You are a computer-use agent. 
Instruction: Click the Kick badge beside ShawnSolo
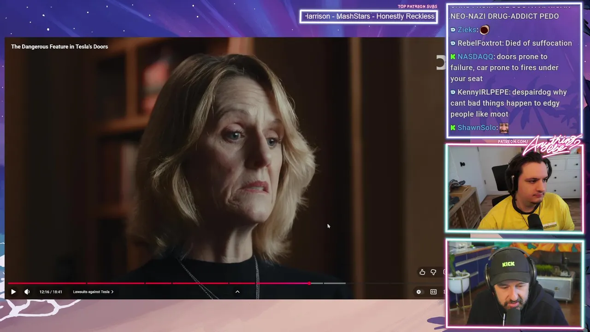453,128
